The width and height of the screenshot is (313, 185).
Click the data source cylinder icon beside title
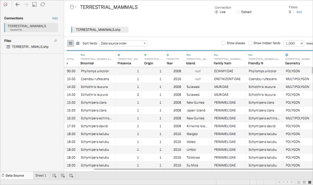pyautogui.click(x=72, y=7)
